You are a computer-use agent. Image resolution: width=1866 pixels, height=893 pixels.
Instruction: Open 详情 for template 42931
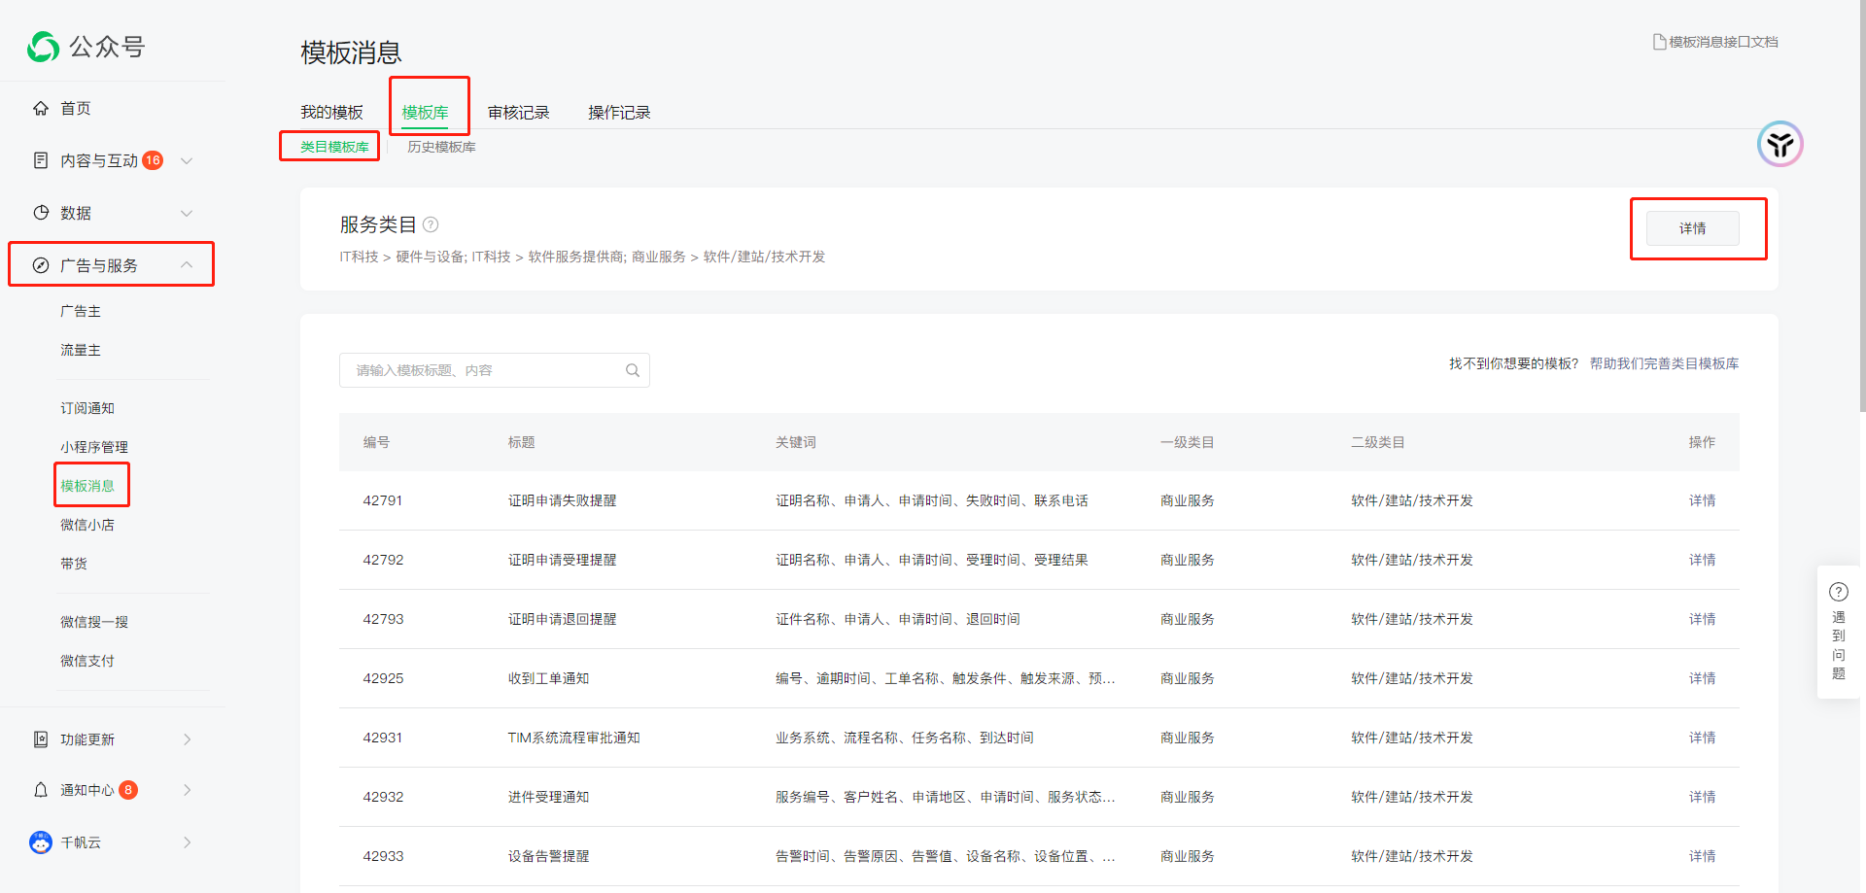[x=1703, y=738]
